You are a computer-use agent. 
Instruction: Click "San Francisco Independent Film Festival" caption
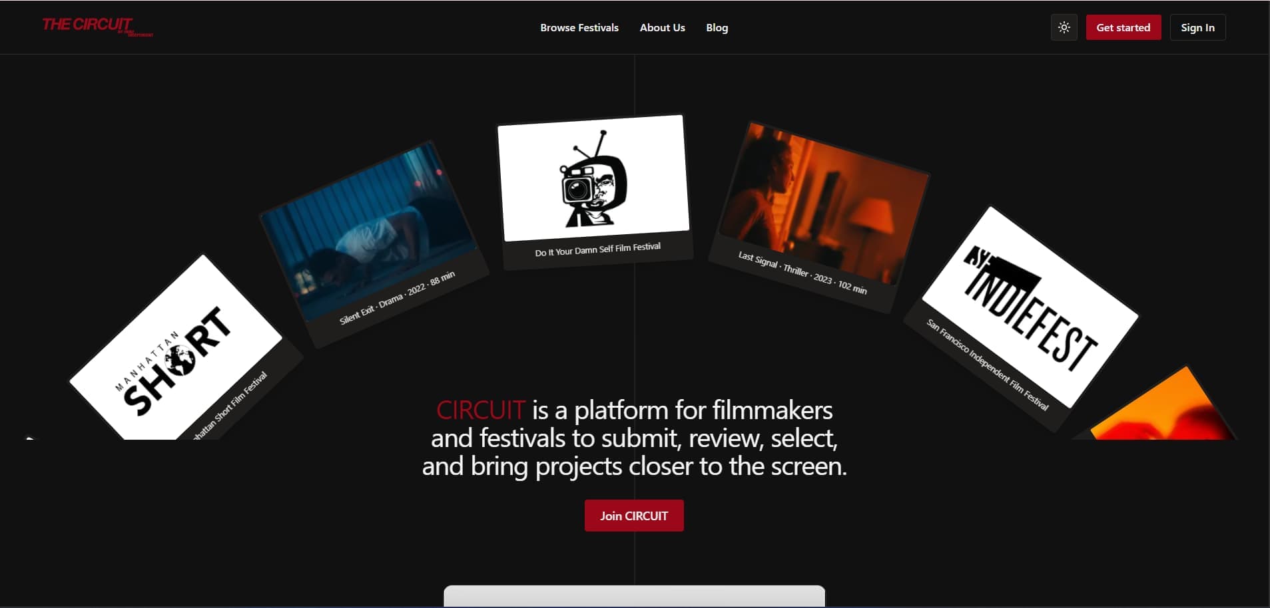pos(988,365)
